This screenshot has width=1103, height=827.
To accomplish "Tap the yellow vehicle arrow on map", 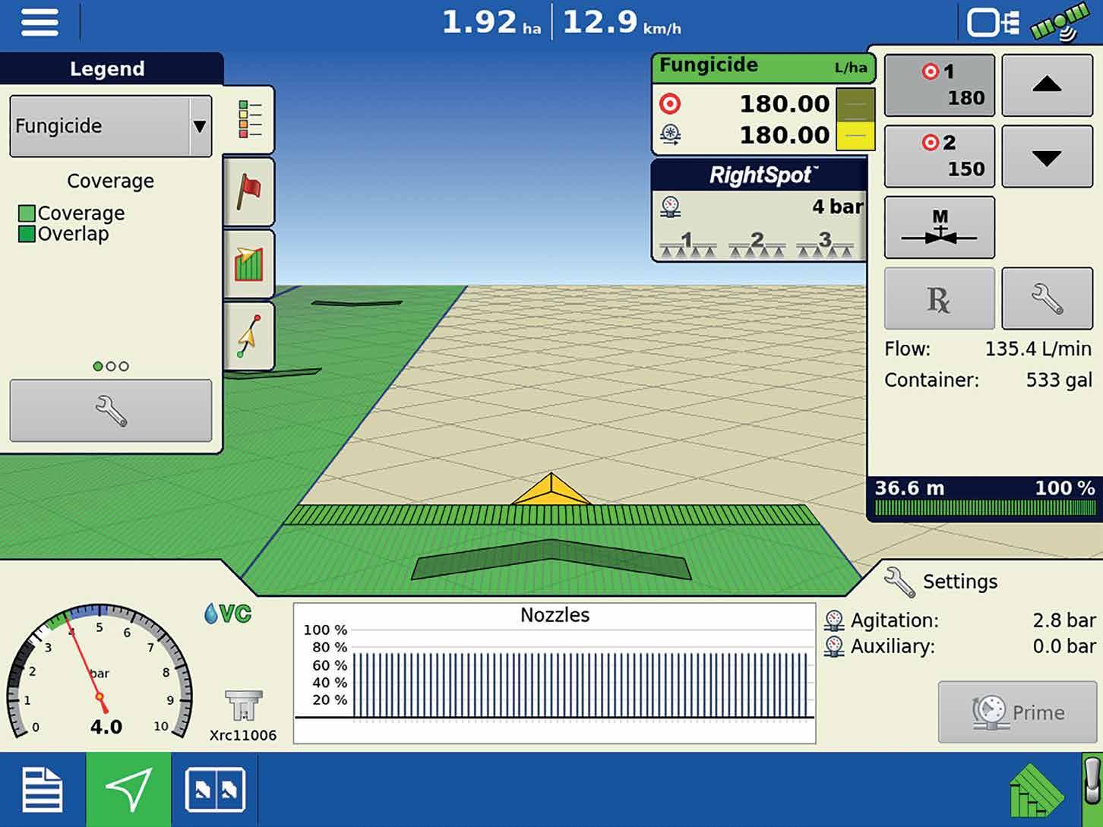I will [551, 489].
